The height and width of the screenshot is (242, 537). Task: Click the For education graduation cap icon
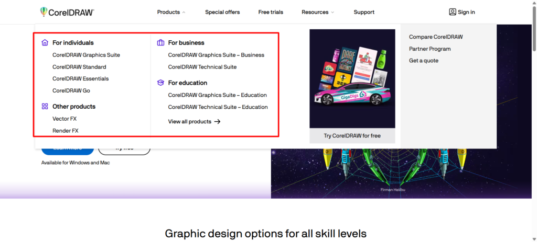[160, 83]
